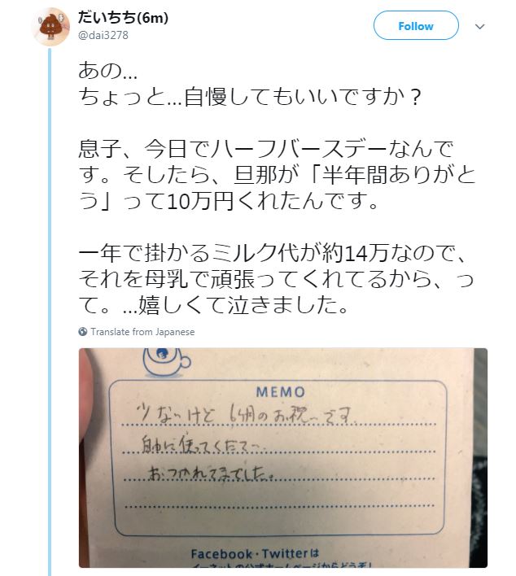Click the handwritten おつかれさまでした line

(211, 473)
